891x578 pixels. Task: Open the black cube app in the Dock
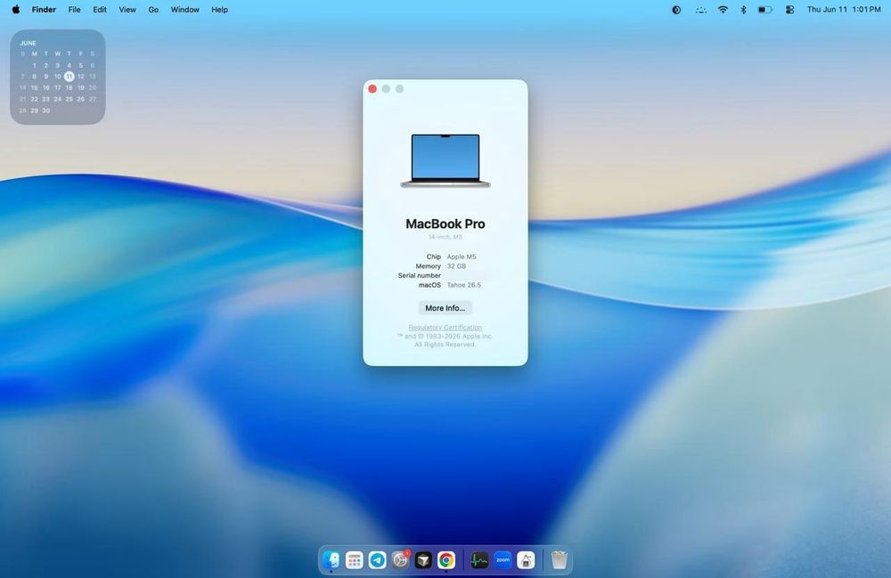coord(423,560)
